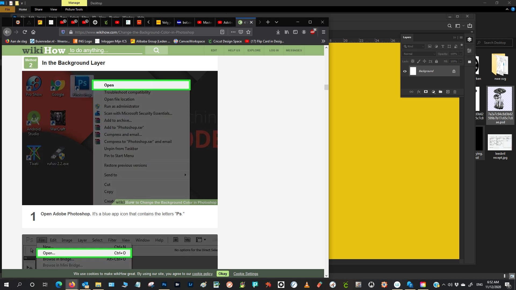Create a new layer in Layers panel
Viewport: 516px width, 290px height.
[448, 92]
